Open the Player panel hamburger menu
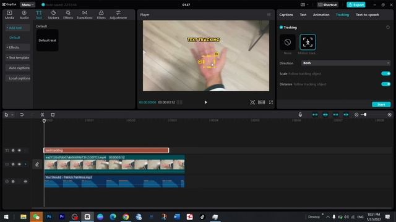The height and width of the screenshot is (222, 396). click(x=269, y=15)
